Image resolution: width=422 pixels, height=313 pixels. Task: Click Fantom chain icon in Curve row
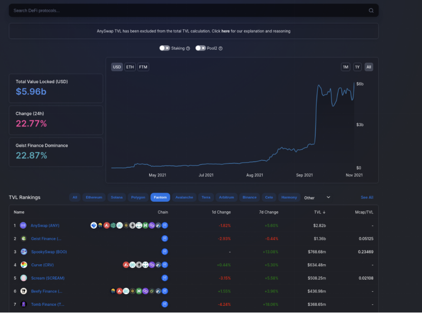[165, 265]
